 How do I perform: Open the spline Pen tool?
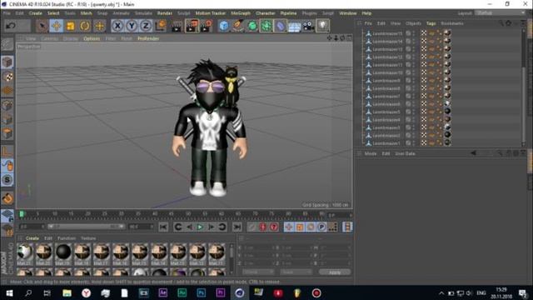tap(238, 26)
